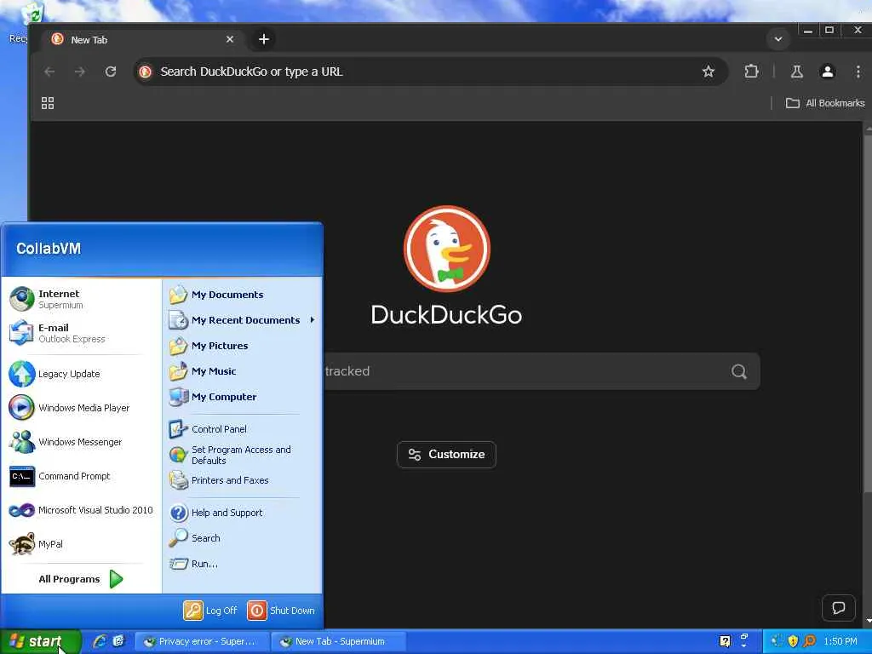This screenshot has width=872, height=654.
Task: Click the security shield tray icon
Action: pyautogui.click(x=793, y=641)
